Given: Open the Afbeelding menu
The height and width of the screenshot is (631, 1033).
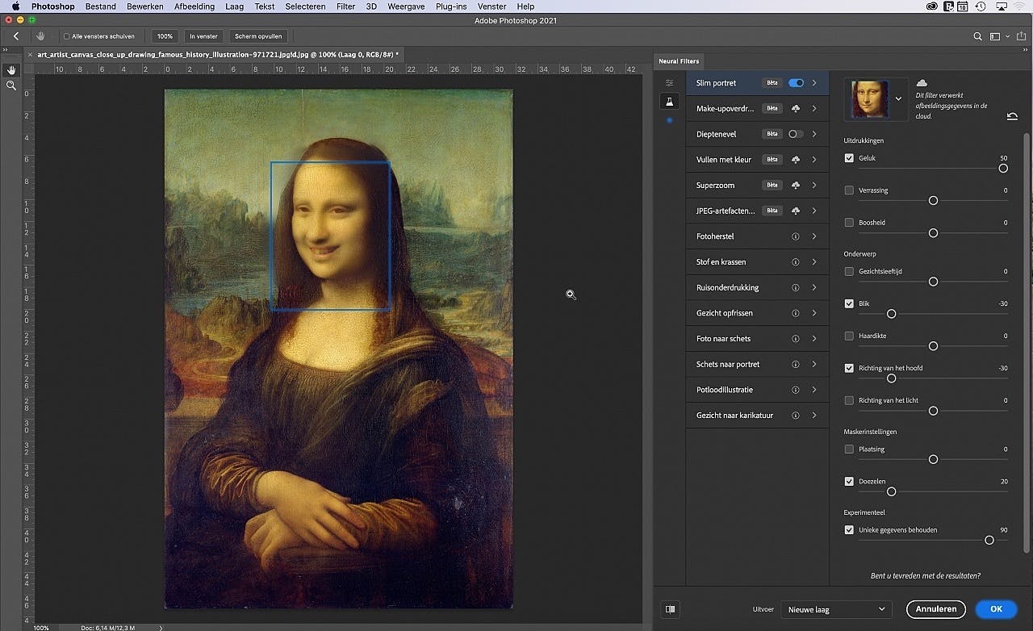Looking at the screenshot, I should pos(194,6).
